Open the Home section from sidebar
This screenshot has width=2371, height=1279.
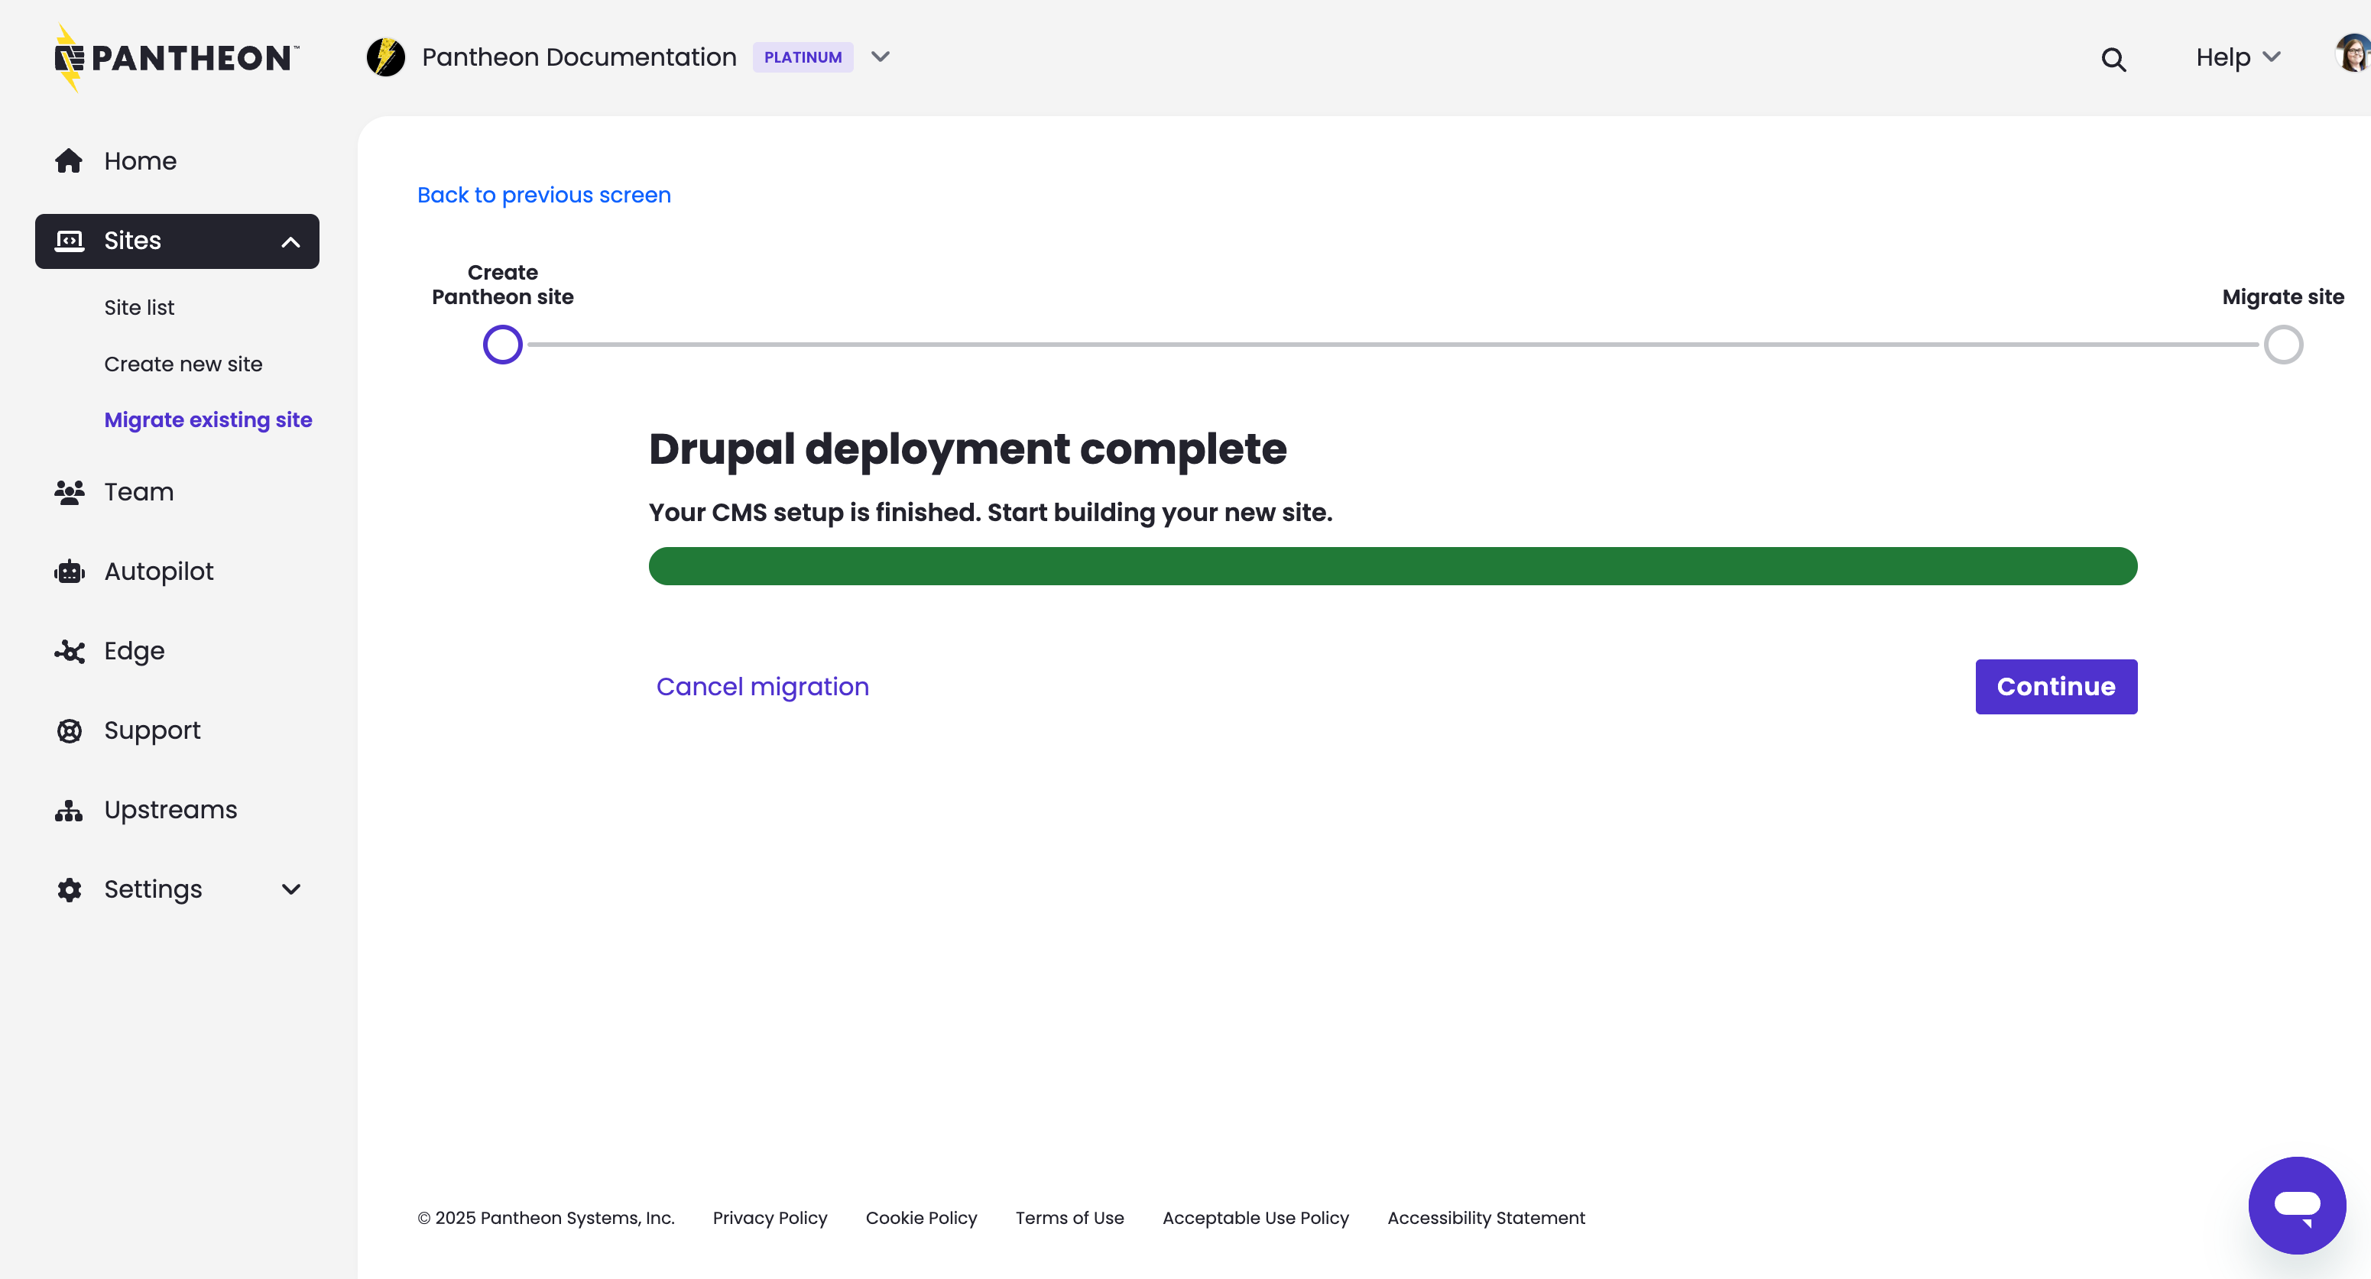coord(139,161)
